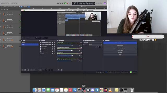Move source up in Sources toolbar

[x=49, y=70]
